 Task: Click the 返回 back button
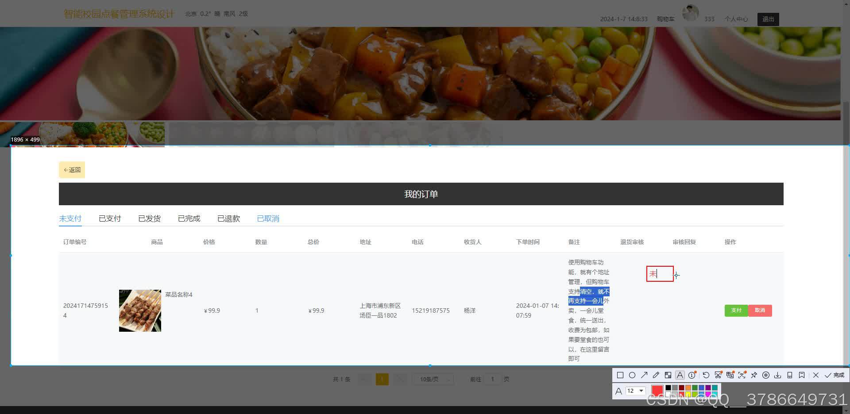click(72, 169)
